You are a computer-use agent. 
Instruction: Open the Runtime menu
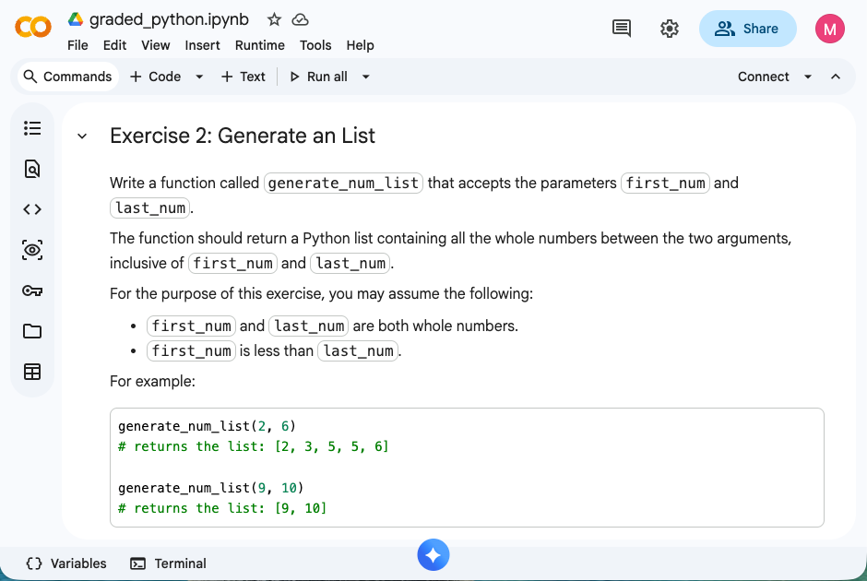click(259, 45)
